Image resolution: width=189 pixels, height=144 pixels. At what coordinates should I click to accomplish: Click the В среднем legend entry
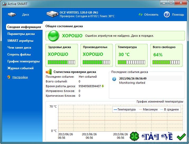coord(169,109)
